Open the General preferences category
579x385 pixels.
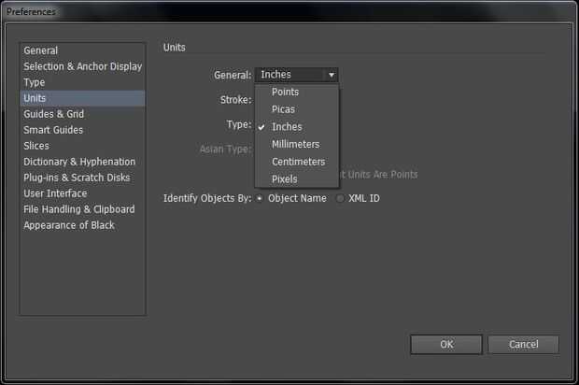(x=83, y=50)
